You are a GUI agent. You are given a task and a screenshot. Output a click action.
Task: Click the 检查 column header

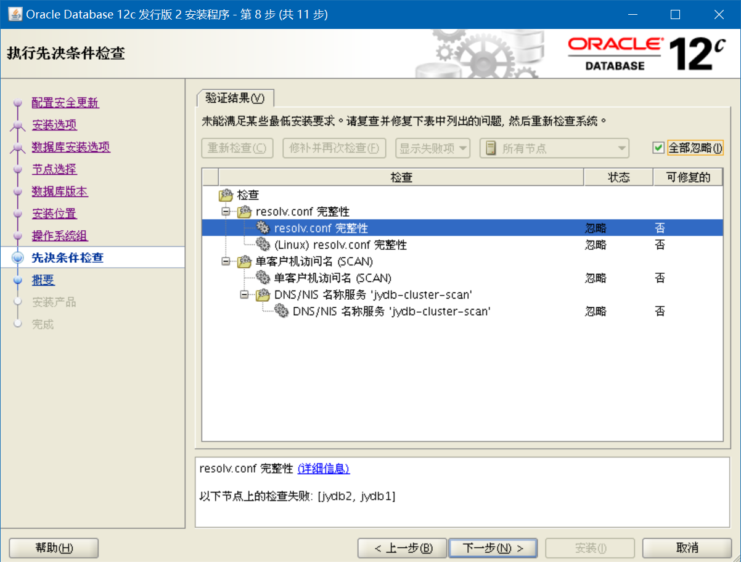coord(401,177)
